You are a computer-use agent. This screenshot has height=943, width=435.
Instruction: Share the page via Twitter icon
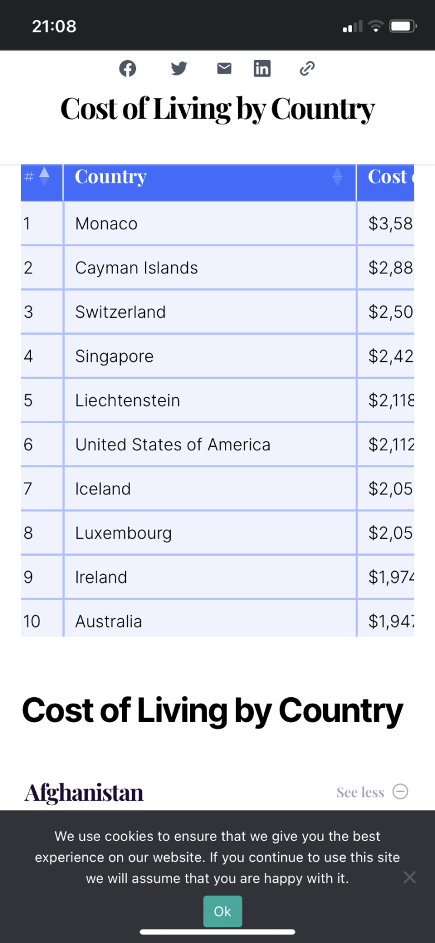coord(179,68)
